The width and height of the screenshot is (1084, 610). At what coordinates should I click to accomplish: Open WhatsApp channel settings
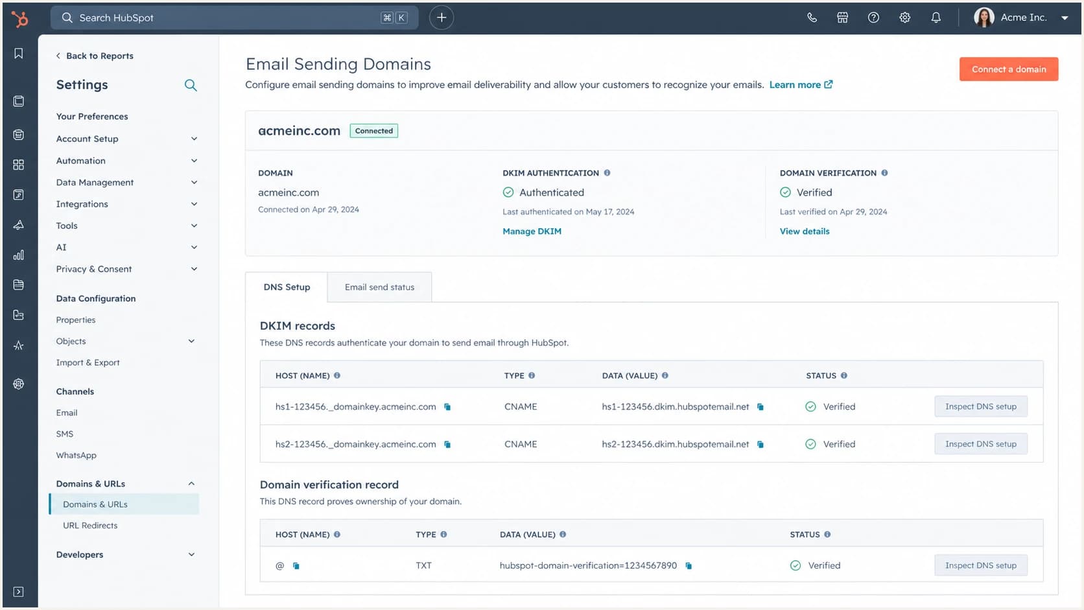[77, 456]
